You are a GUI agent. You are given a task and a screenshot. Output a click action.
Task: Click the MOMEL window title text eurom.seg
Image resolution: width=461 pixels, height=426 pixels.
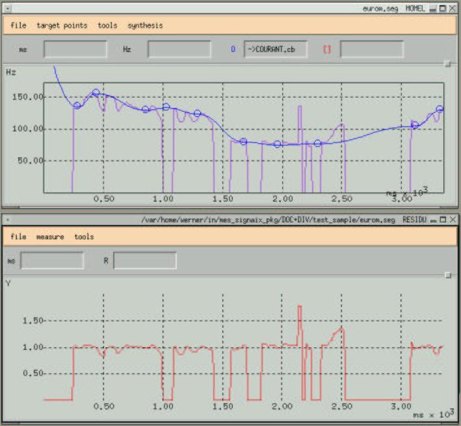coord(380,9)
